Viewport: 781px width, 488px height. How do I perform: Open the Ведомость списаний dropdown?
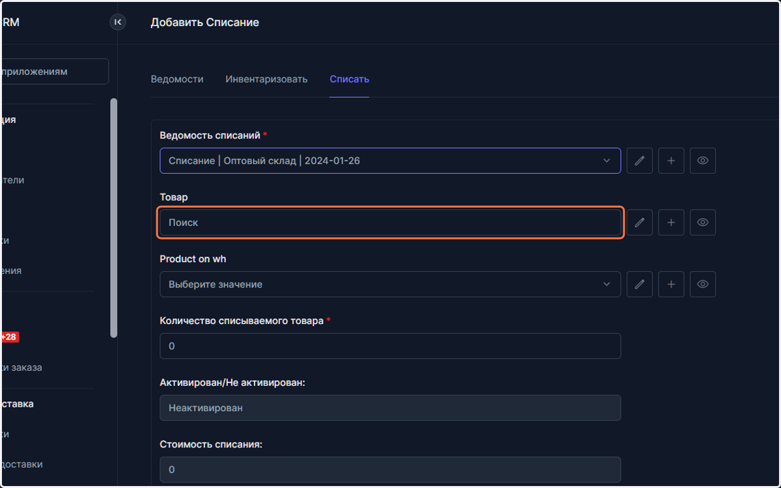coord(390,161)
